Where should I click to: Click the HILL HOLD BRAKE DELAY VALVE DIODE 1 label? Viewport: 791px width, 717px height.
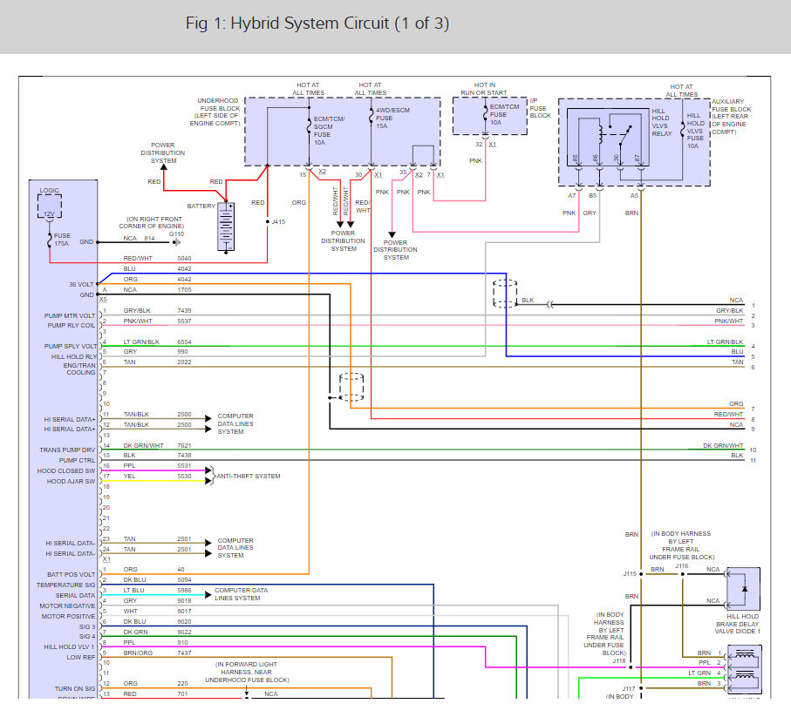click(x=738, y=624)
